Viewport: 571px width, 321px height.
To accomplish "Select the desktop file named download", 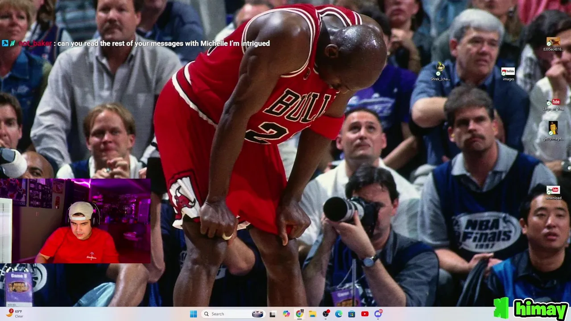I will [x=553, y=193].
